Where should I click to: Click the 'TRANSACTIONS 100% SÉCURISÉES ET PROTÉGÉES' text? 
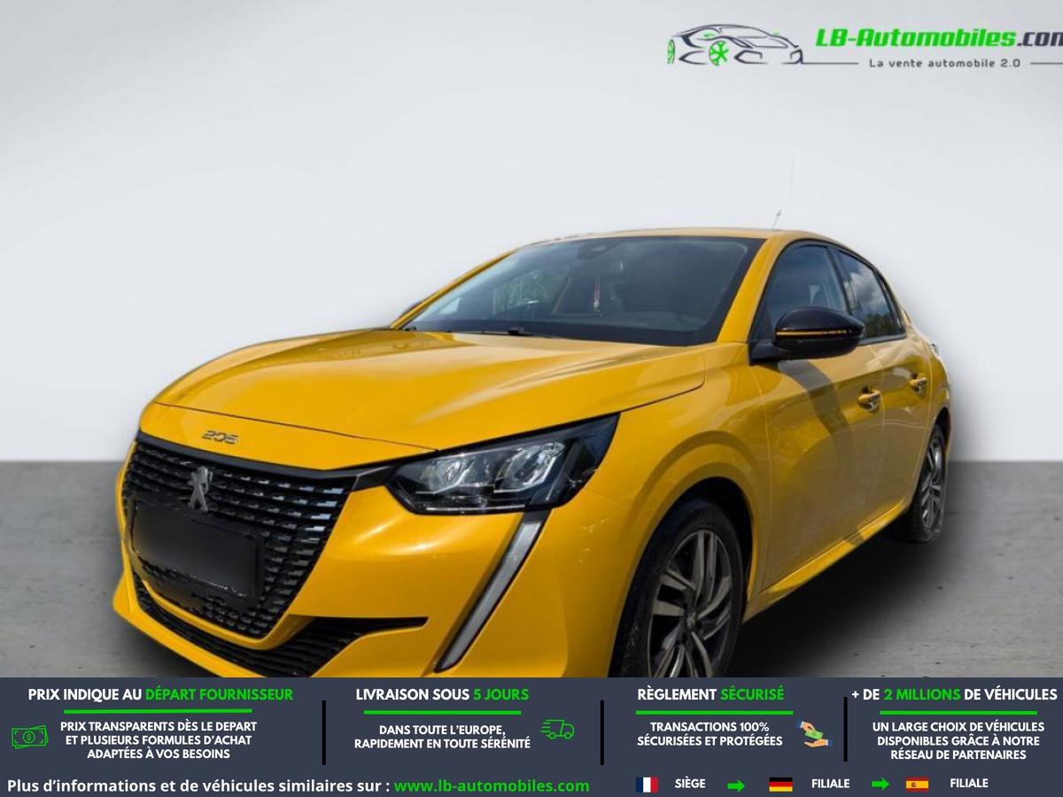(x=710, y=733)
